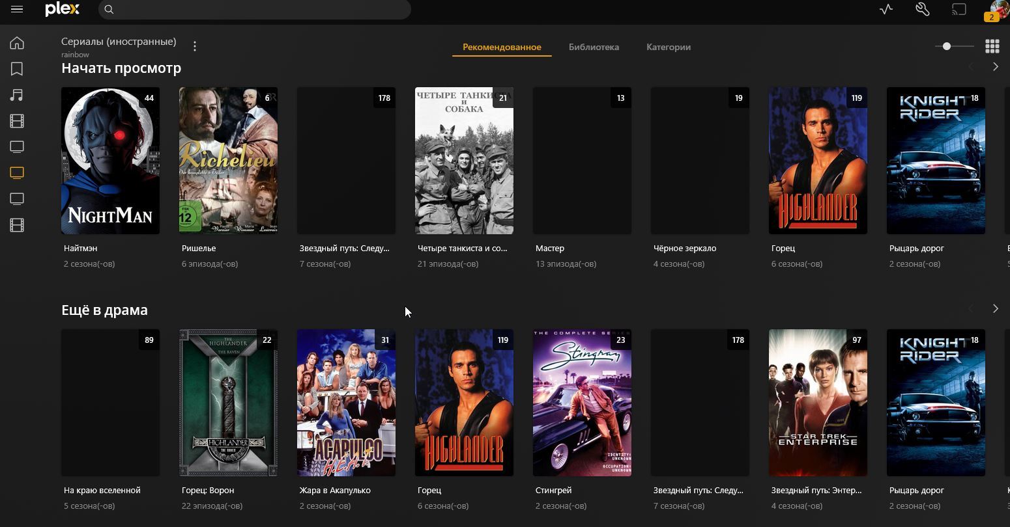Image resolution: width=1010 pixels, height=527 pixels.
Task: Click the 21 badge on Четыре танкиста poster
Action: [503, 98]
